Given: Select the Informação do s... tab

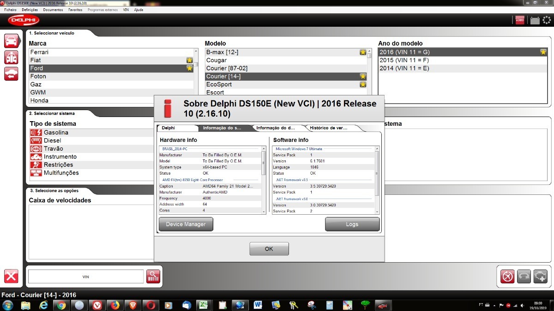Looking at the screenshot, I should coord(223,128).
